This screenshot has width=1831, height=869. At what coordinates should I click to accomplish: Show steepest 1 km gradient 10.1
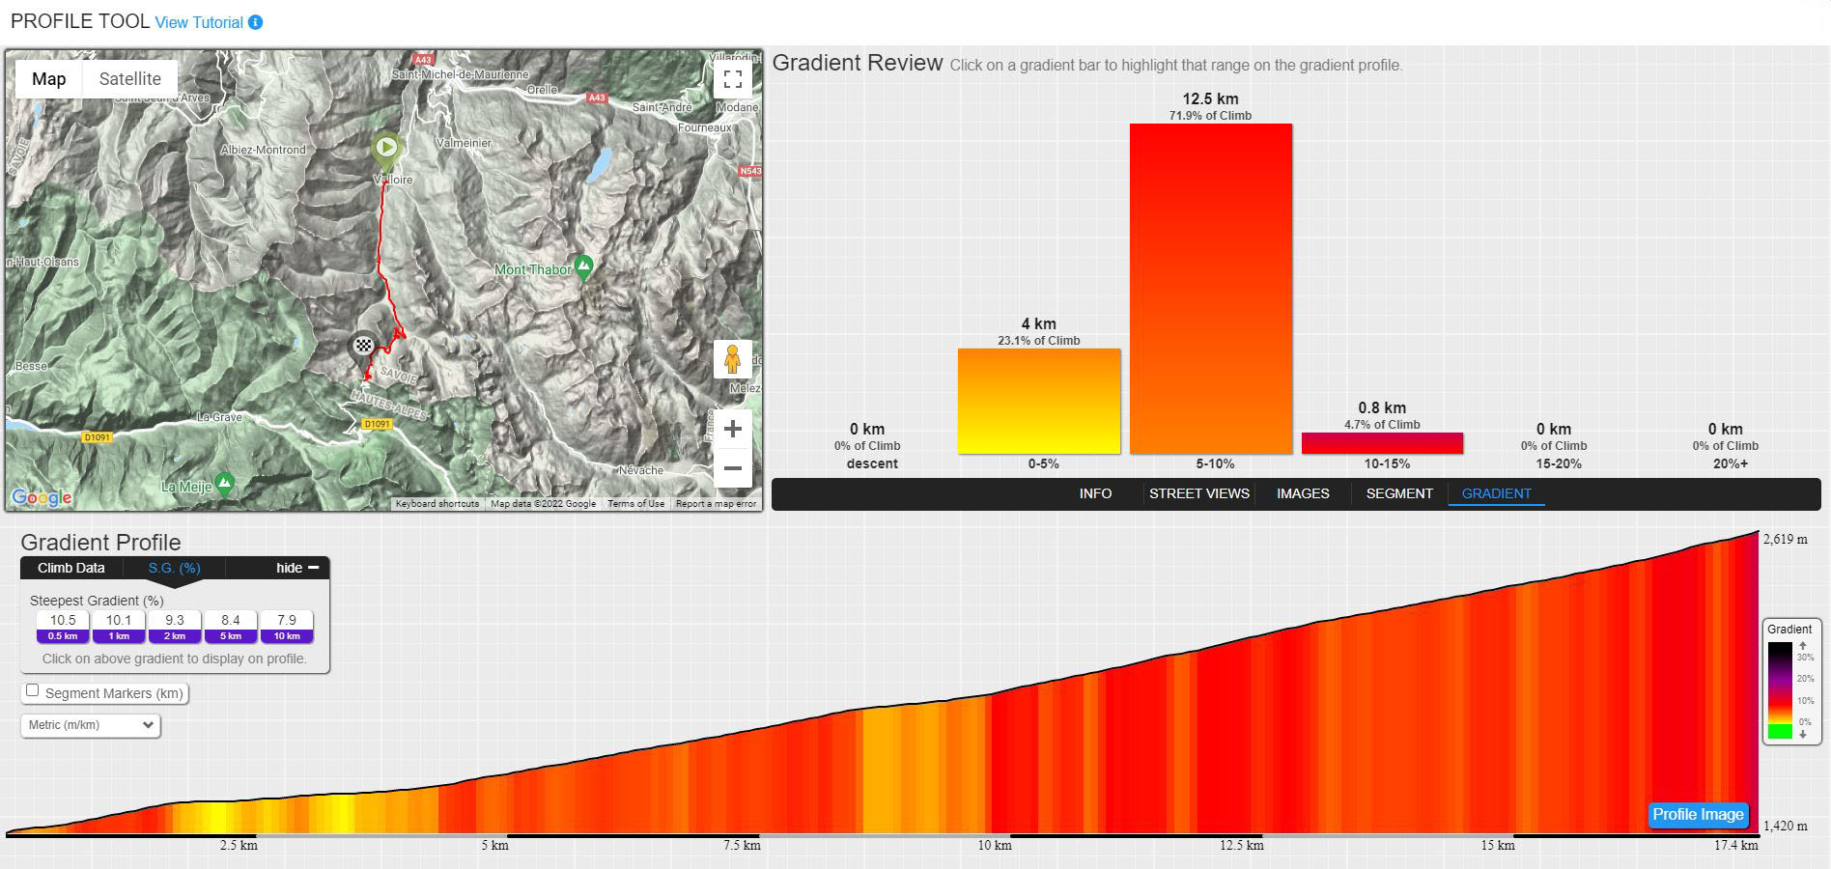point(119,627)
